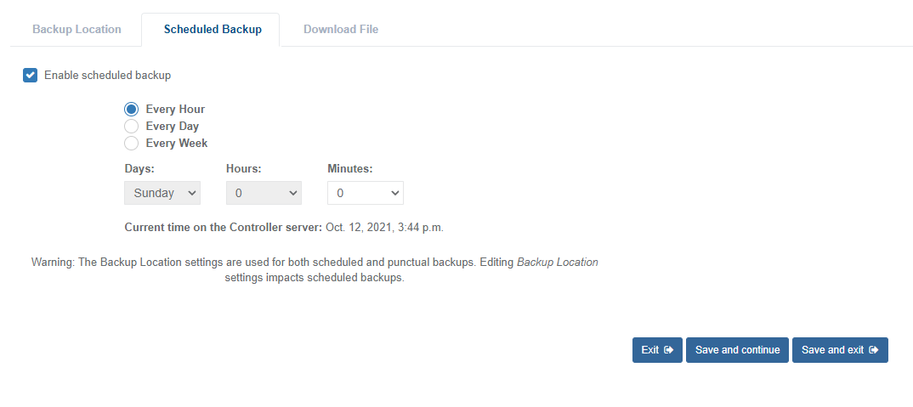Go to the Download File tab
Screen dimensions: 913x407
(341, 30)
